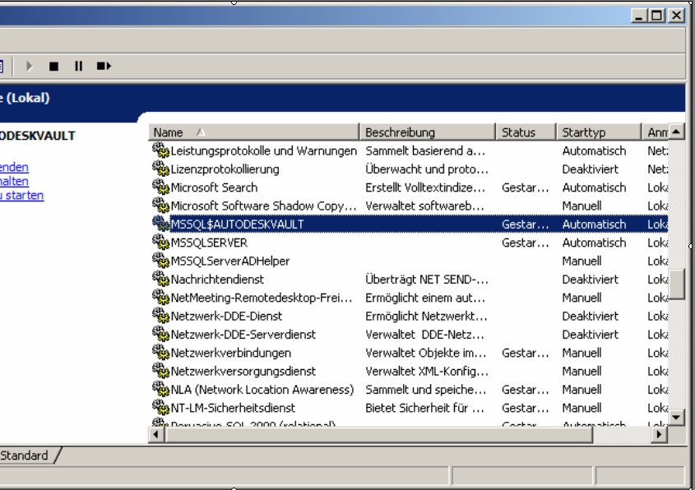Click the gear icon for NetMeeting-Remotedesktop-Freigabe
Image resolution: width=695 pixels, height=490 pixels.
coord(160,298)
